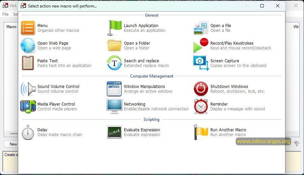This screenshot has width=304, height=175.
Task: Click the globe Open Web Page icon
Action: pos(28,45)
